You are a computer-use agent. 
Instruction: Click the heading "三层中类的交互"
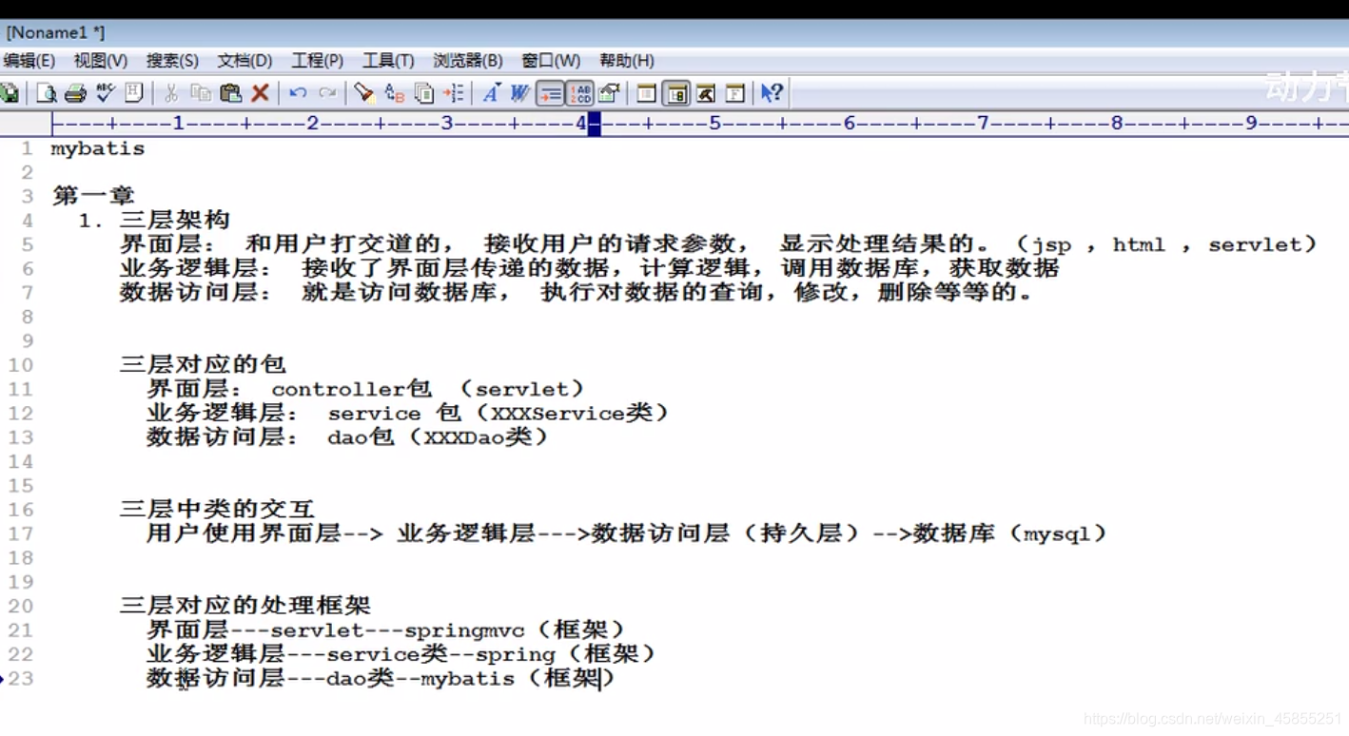click(x=217, y=510)
